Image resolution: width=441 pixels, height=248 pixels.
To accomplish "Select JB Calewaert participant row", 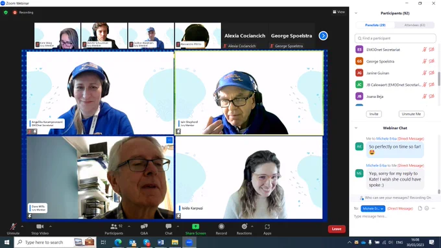I will click(395, 85).
